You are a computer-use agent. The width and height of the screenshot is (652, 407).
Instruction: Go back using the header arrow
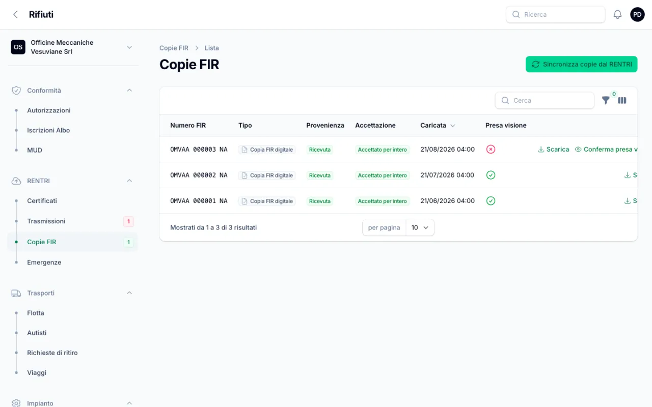click(x=15, y=14)
